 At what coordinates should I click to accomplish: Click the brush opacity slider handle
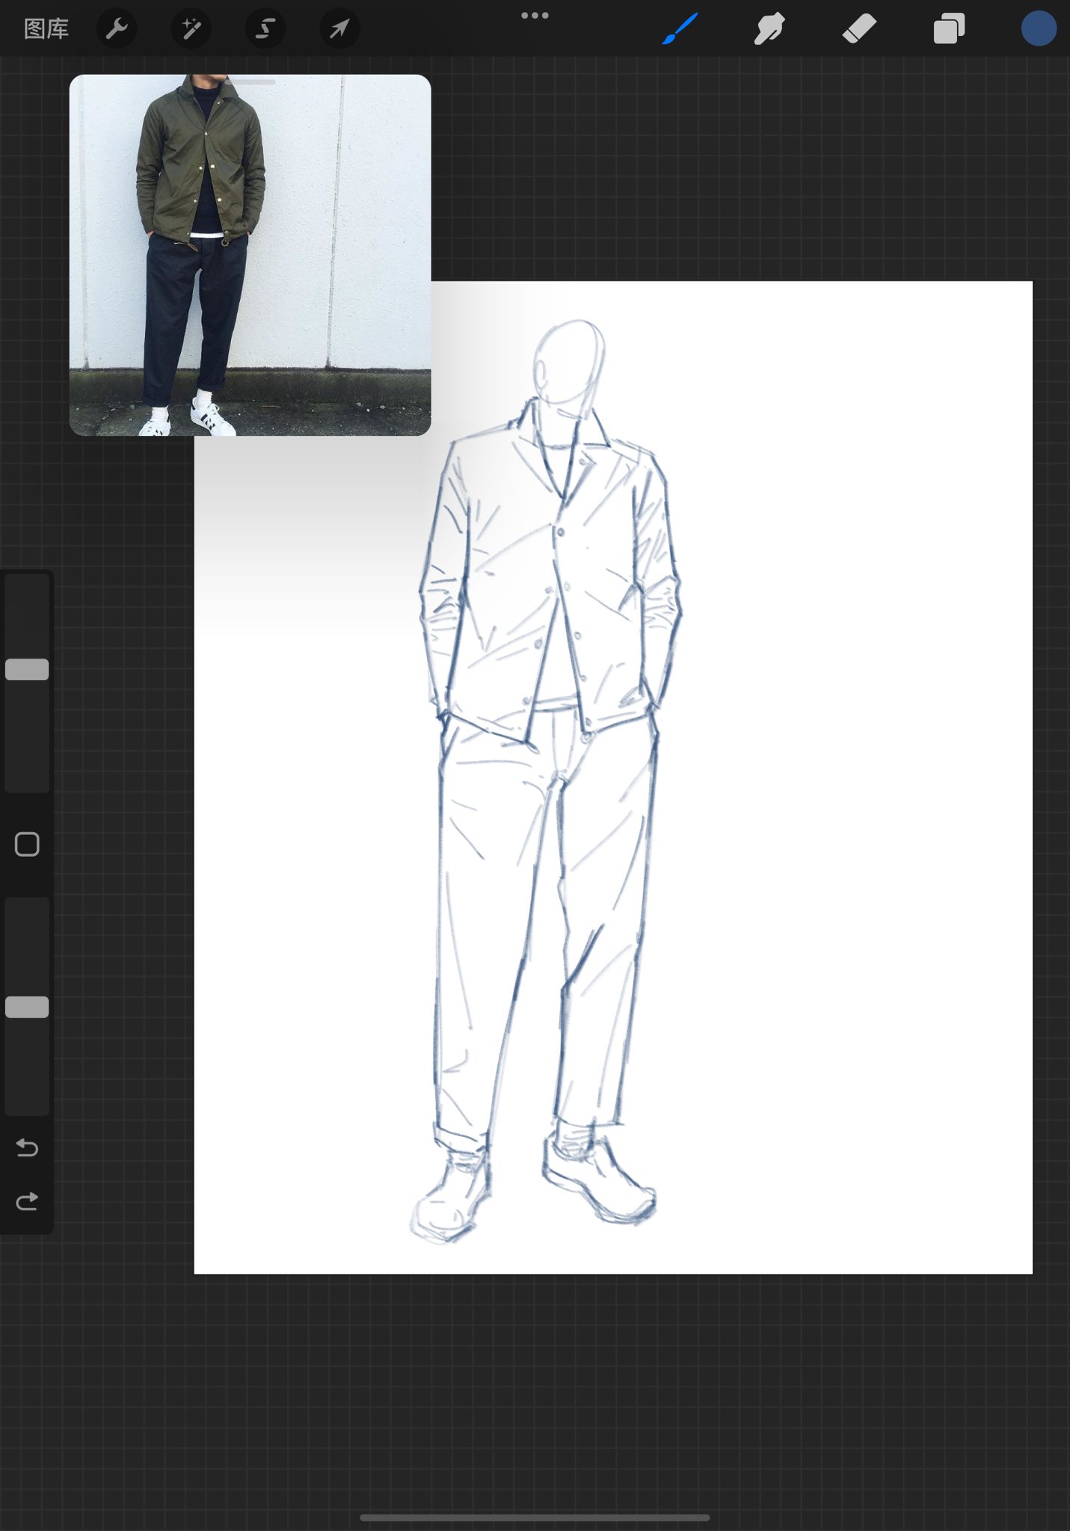[x=27, y=1007]
